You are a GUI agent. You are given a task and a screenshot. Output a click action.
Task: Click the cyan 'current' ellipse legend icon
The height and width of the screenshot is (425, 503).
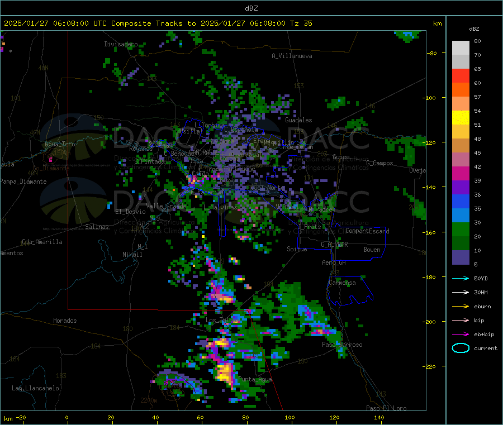tap(461, 348)
